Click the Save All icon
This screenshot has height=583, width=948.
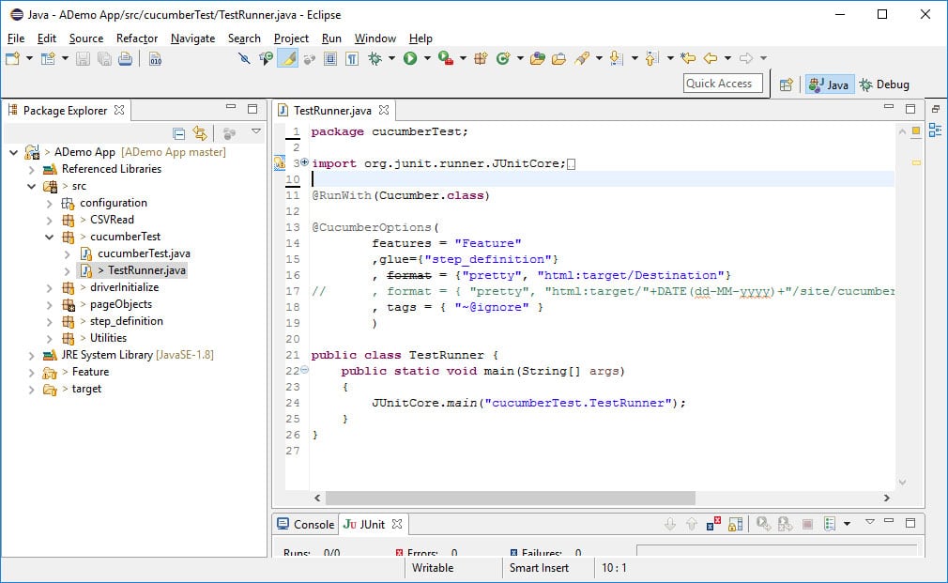[x=104, y=58]
